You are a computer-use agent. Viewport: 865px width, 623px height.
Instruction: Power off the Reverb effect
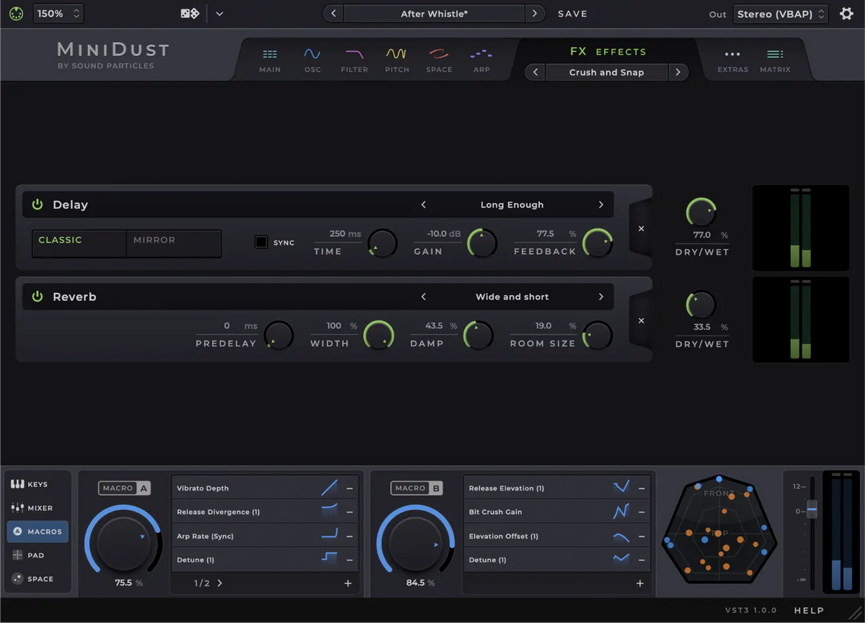click(37, 297)
